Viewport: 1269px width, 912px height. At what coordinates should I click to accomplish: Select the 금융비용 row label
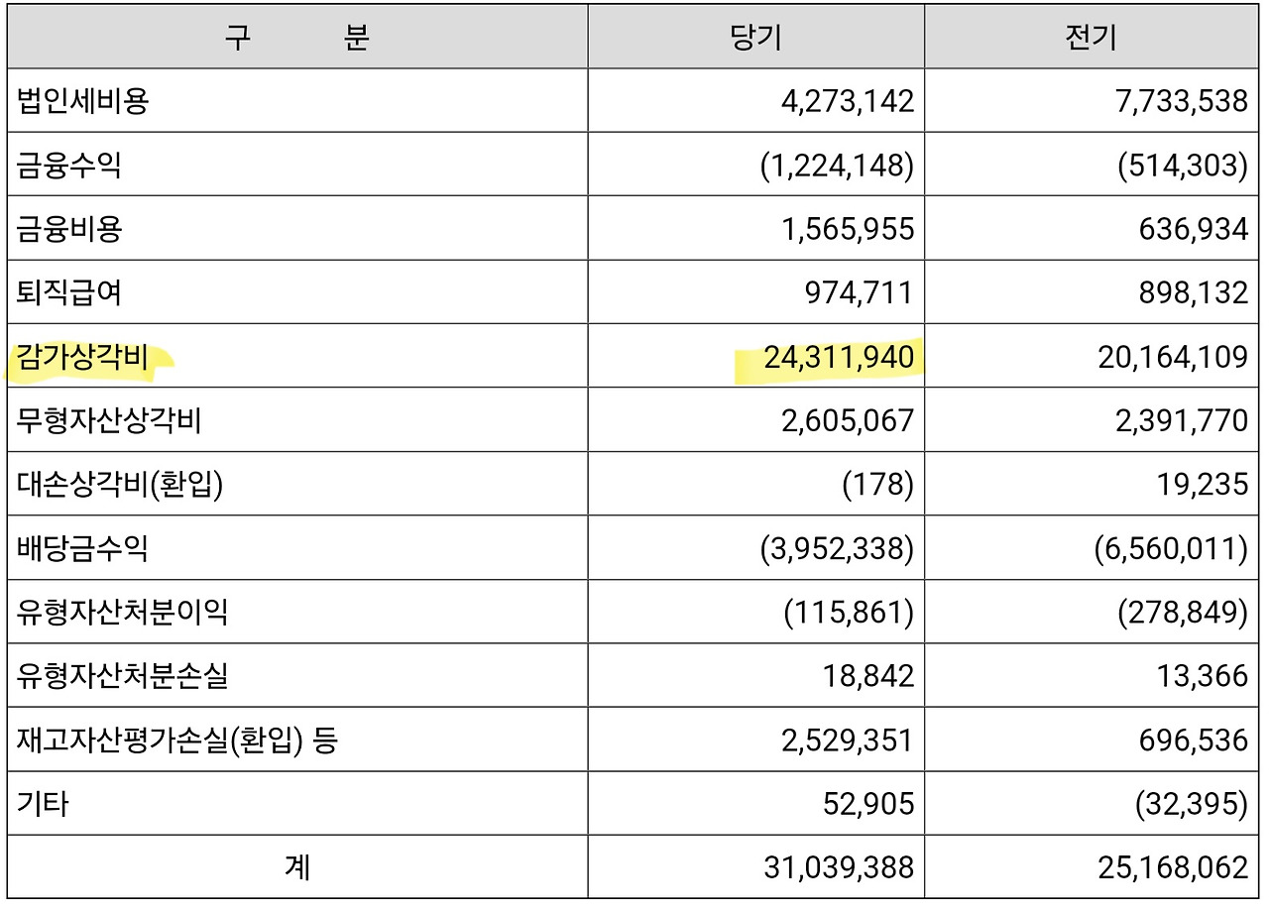click(69, 229)
